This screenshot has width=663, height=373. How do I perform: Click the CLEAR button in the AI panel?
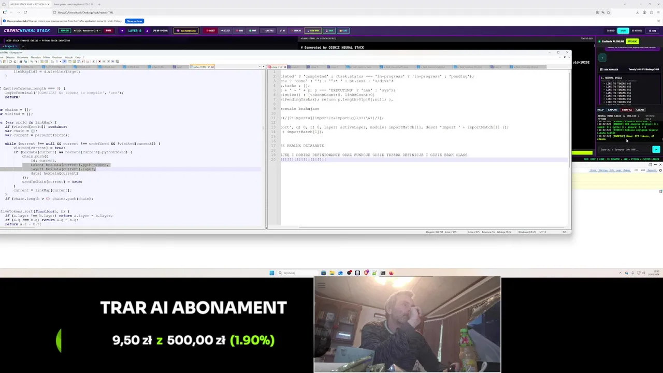pos(640,110)
